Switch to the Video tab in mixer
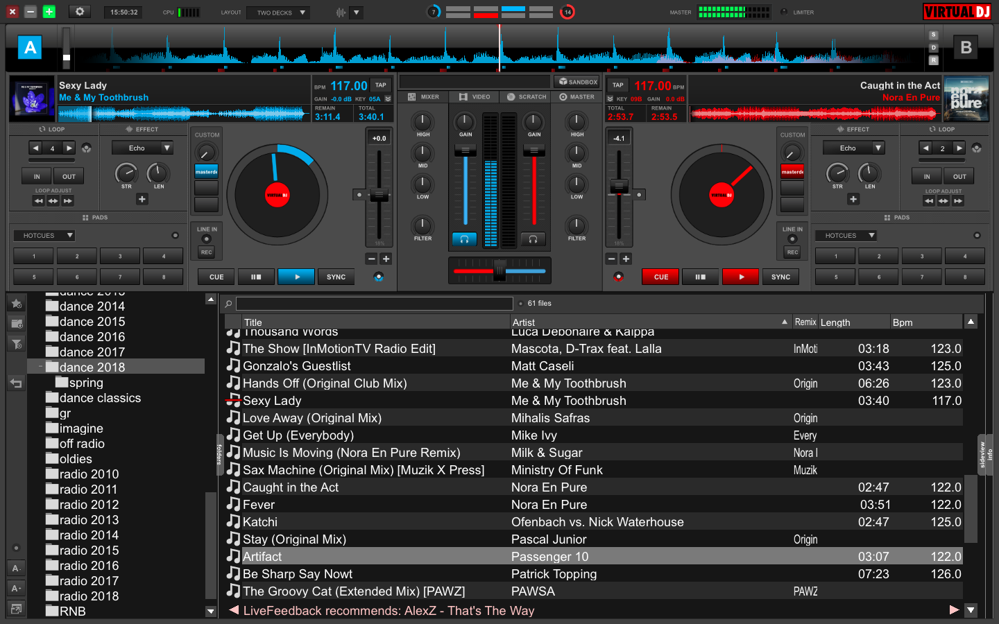The height and width of the screenshot is (624, 999). (475, 97)
